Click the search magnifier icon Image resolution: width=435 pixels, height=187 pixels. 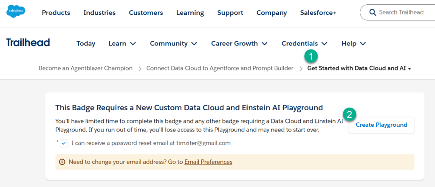pos(372,12)
